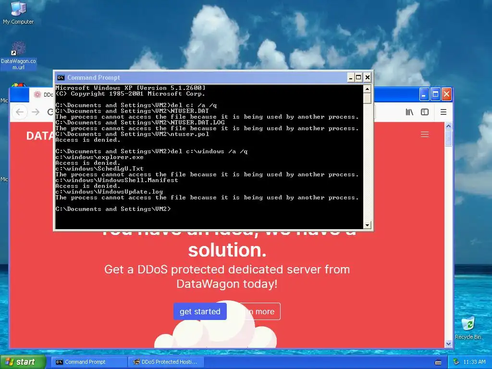Open Firefox library icon
Screen dimensions: 492x369
point(409,112)
